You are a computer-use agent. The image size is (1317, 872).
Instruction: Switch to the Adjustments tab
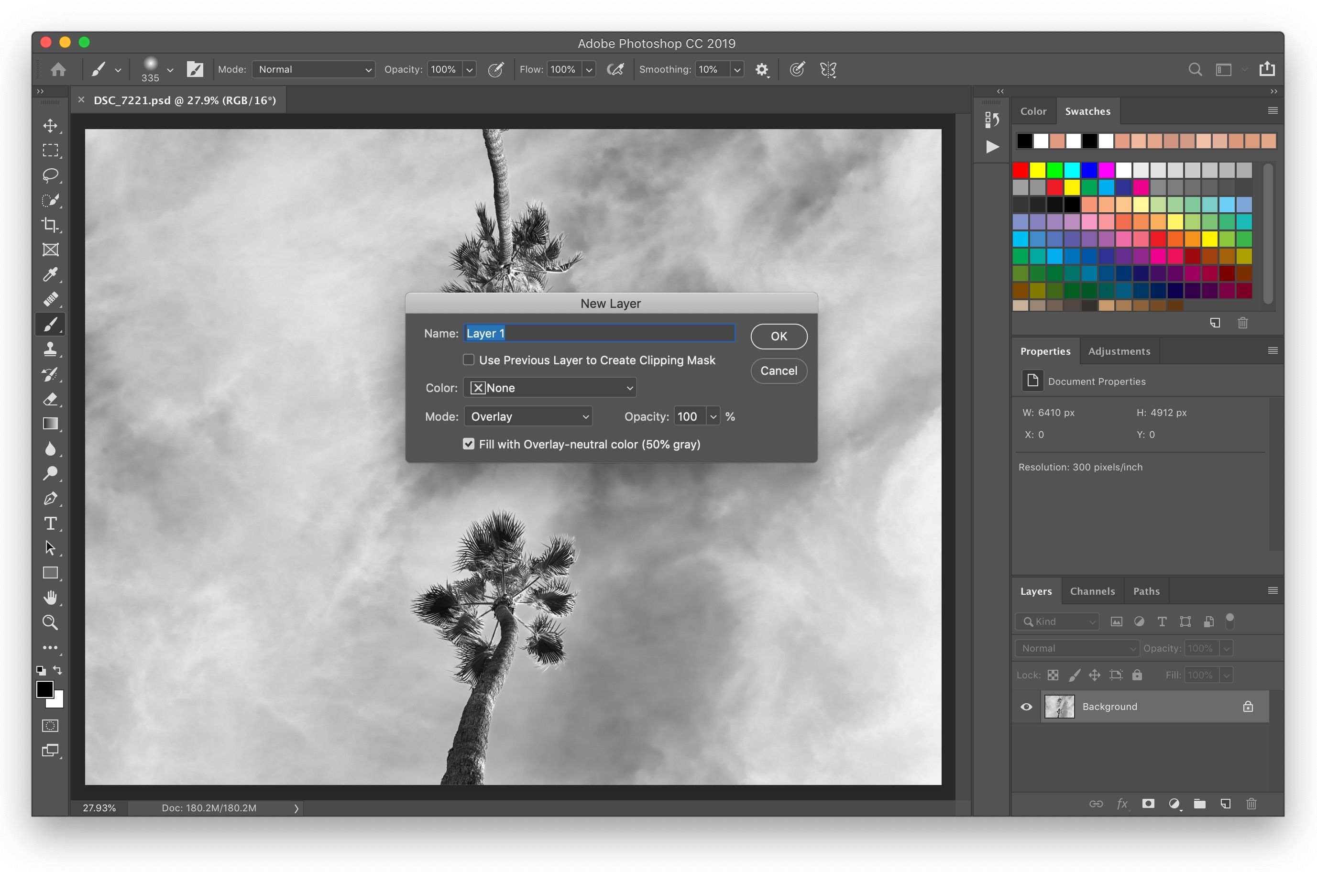(1119, 351)
